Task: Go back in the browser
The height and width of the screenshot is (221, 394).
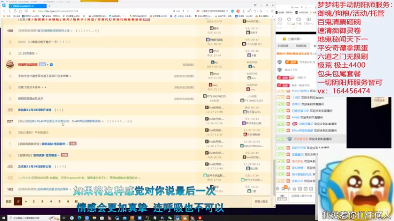Action: coord(4,11)
